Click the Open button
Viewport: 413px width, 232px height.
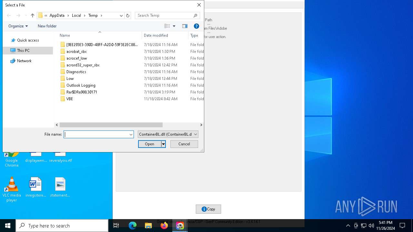click(150, 144)
